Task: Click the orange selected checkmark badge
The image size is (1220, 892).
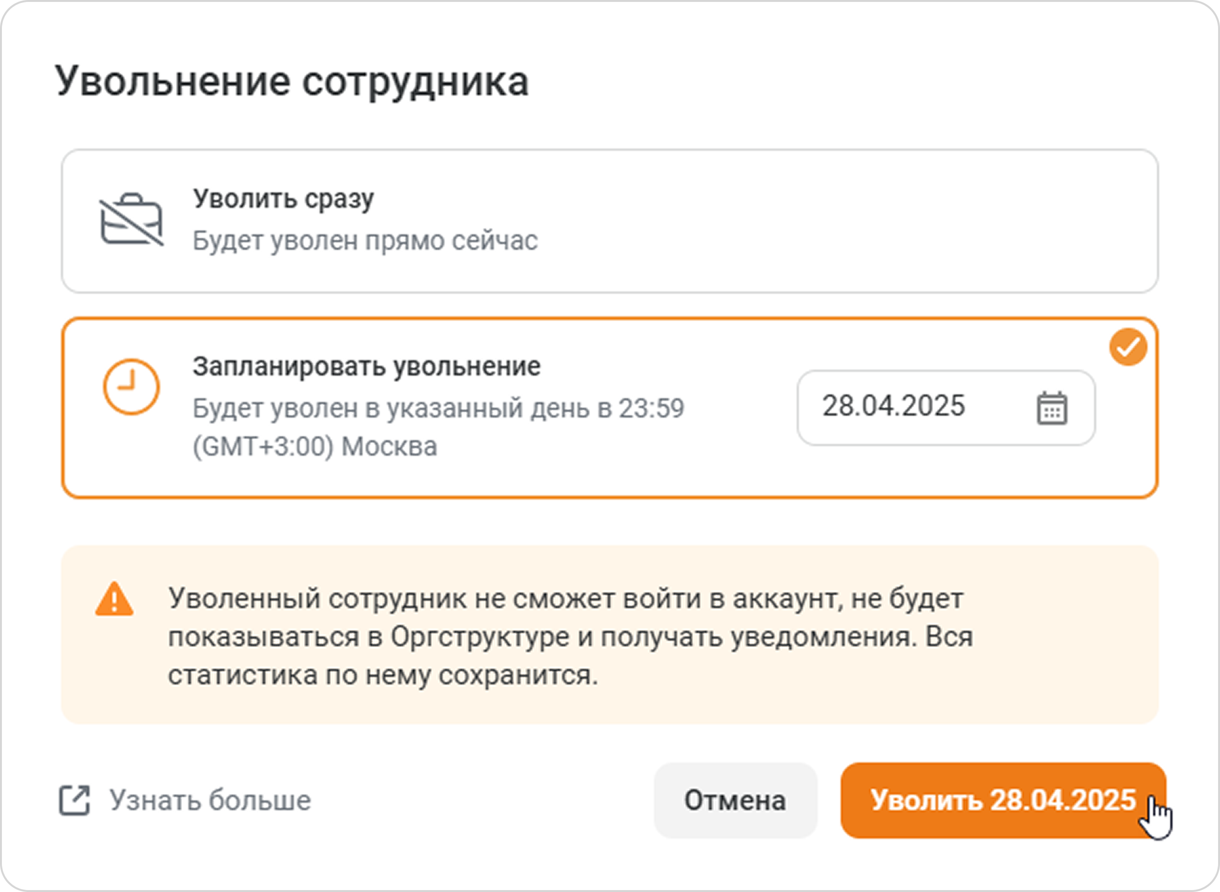Action: tap(1128, 346)
